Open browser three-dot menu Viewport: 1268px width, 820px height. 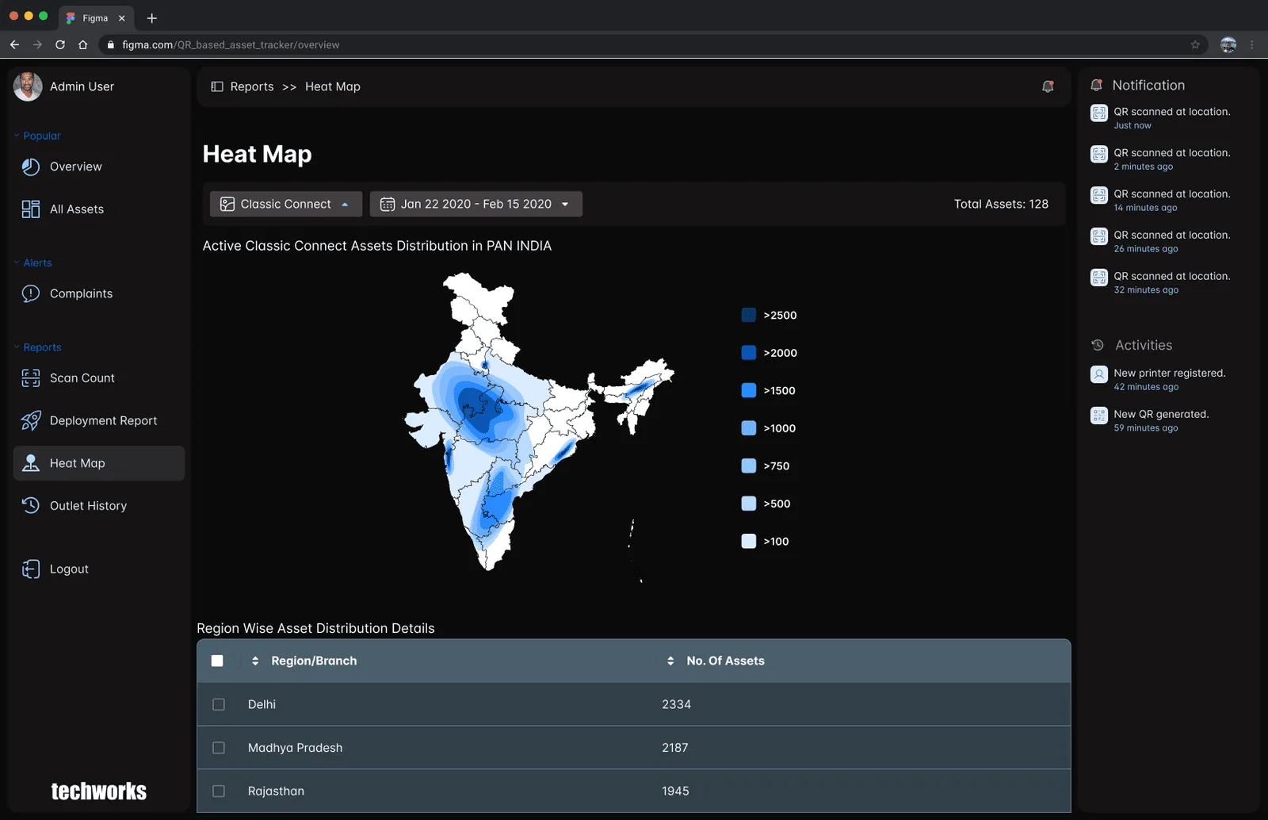pos(1252,44)
